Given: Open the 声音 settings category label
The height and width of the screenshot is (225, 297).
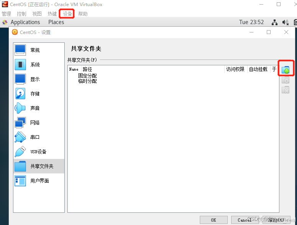Looking at the screenshot, I should point(35,108).
